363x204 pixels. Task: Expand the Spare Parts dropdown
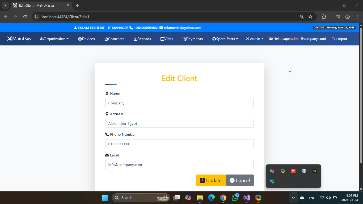pos(225,39)
